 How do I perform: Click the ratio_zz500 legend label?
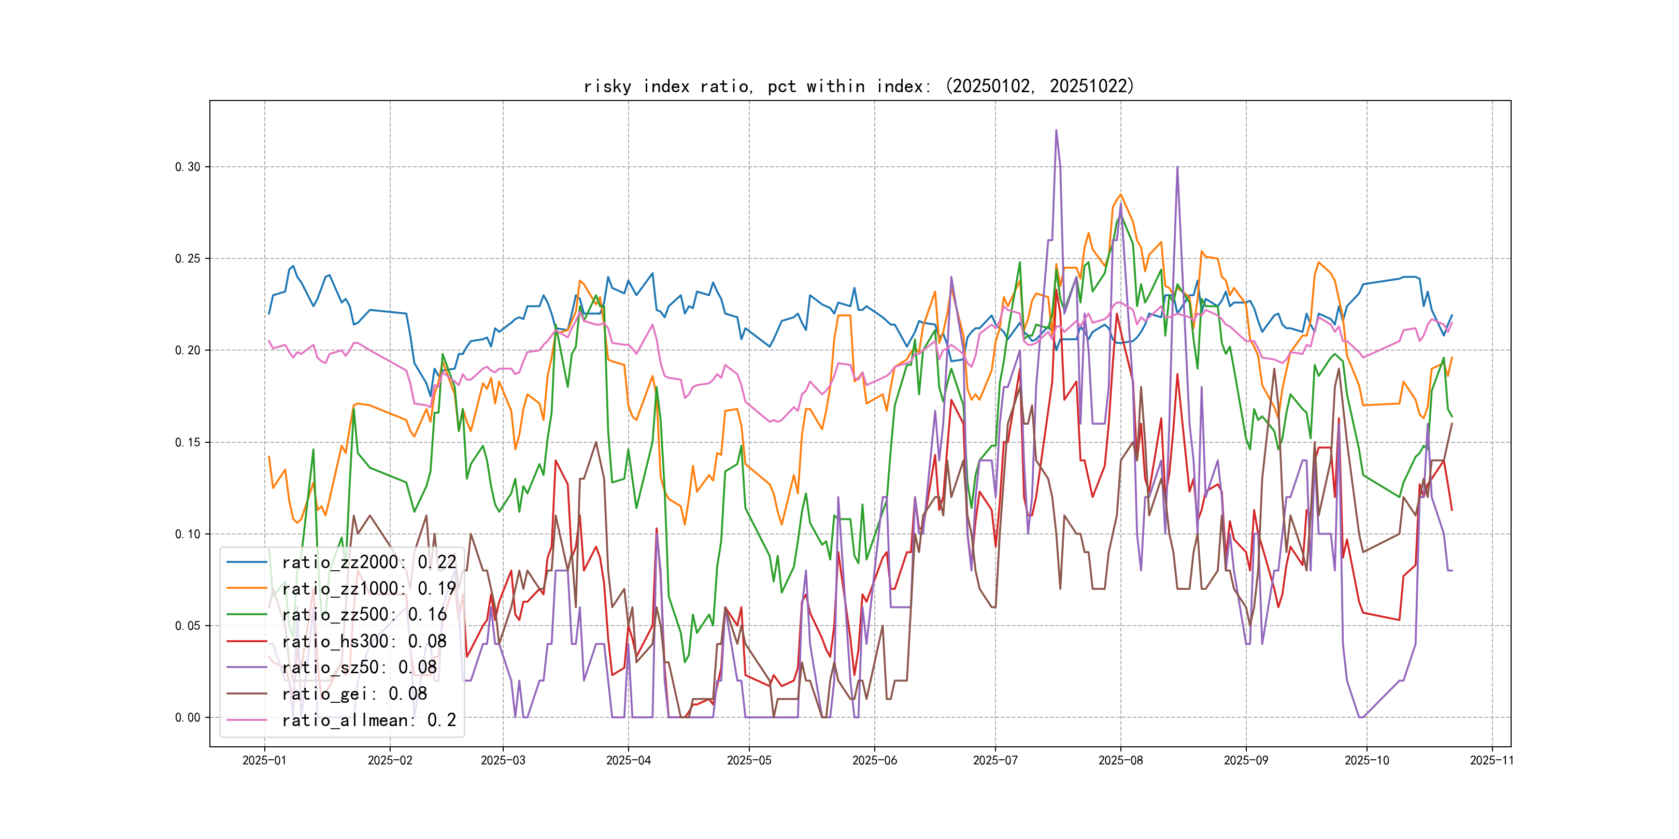click(364, 615)
